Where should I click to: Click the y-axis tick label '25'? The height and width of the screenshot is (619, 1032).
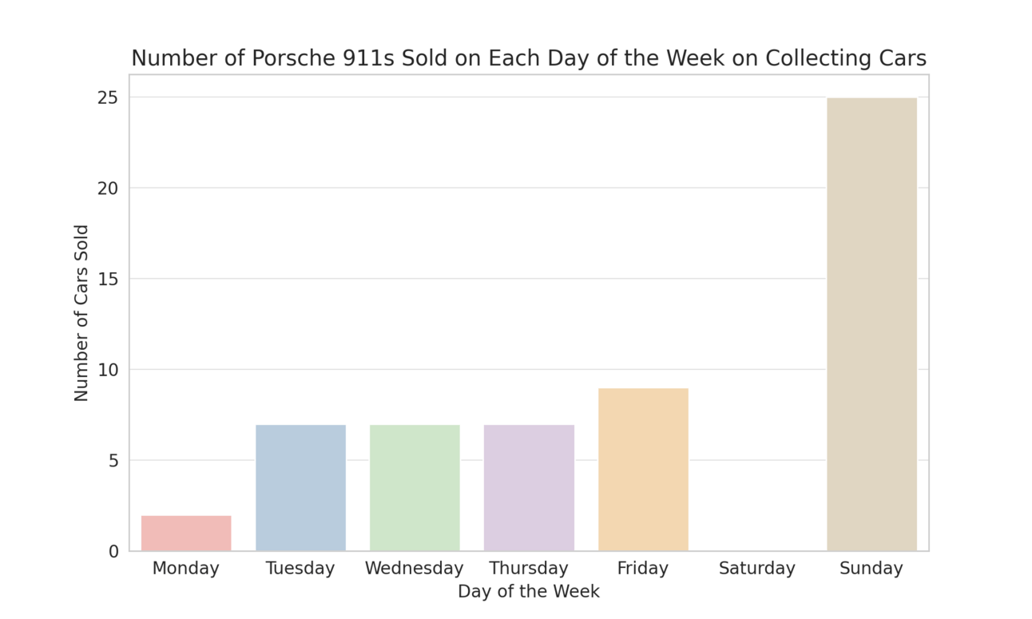[108, 97]
